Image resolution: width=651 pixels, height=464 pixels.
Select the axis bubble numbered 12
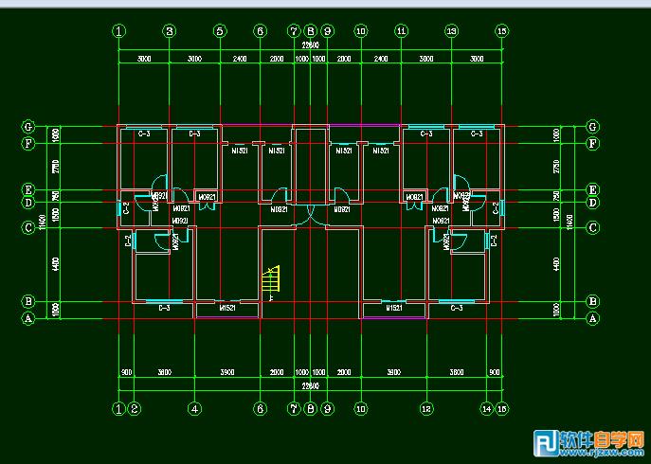coord(426,409)
